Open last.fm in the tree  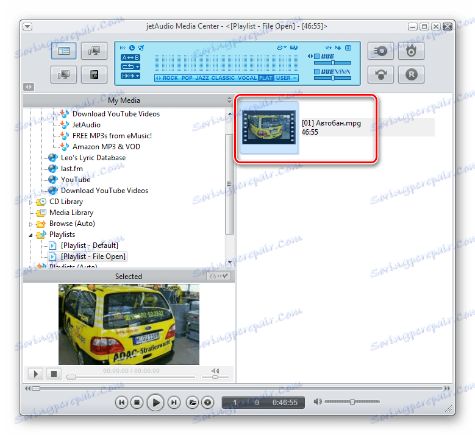(72, 169)
